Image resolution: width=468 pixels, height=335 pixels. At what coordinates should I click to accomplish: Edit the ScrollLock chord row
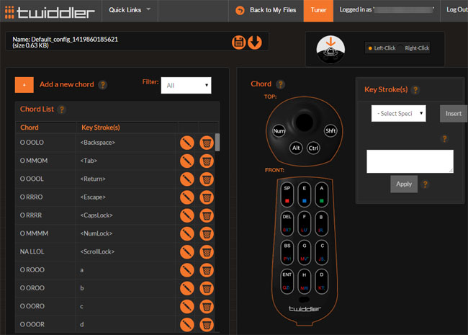[x=187, y=252]
